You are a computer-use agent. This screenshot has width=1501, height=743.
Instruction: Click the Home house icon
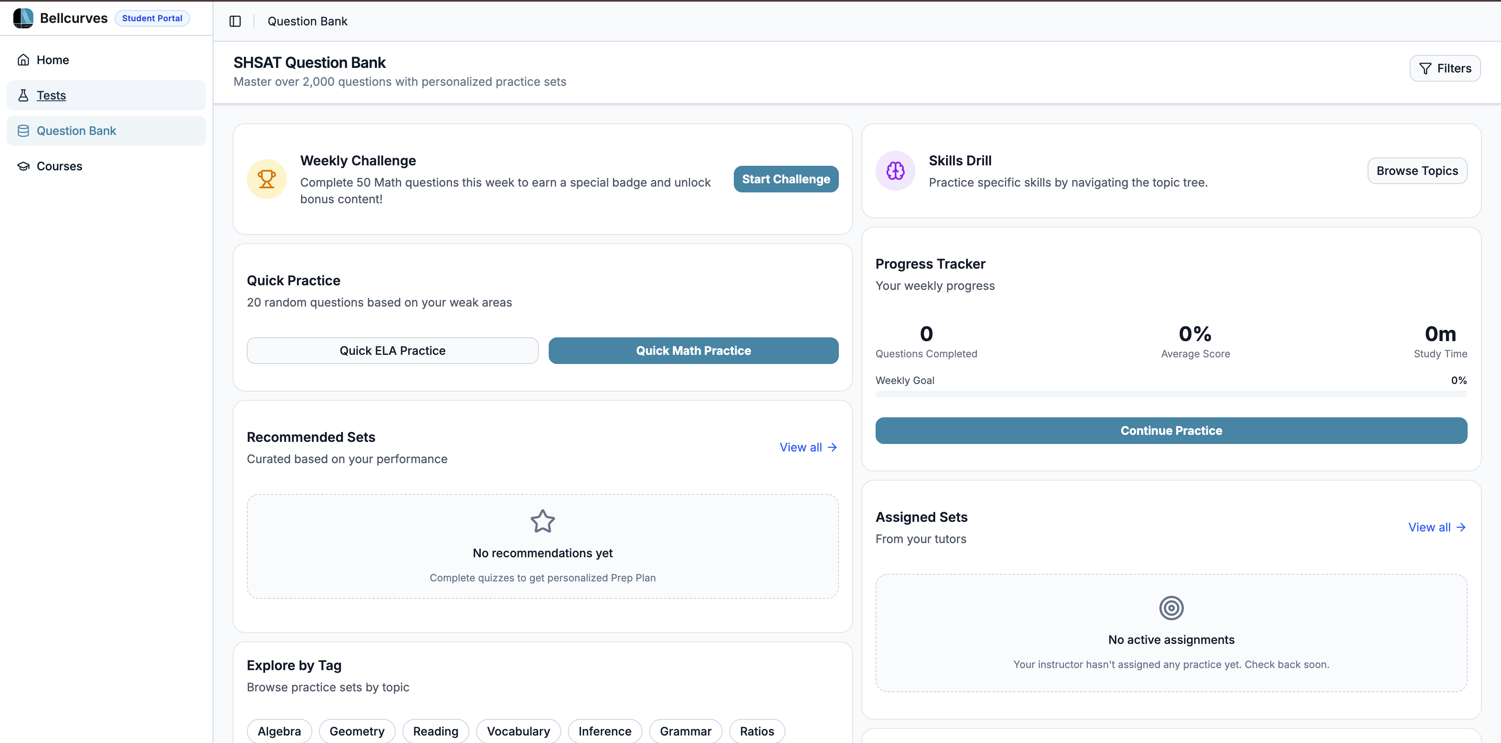pyautogui.click(x=23, y=60)
